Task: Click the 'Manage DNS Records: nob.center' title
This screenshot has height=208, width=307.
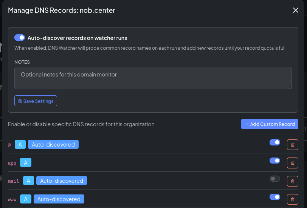Action: [62, 10]
